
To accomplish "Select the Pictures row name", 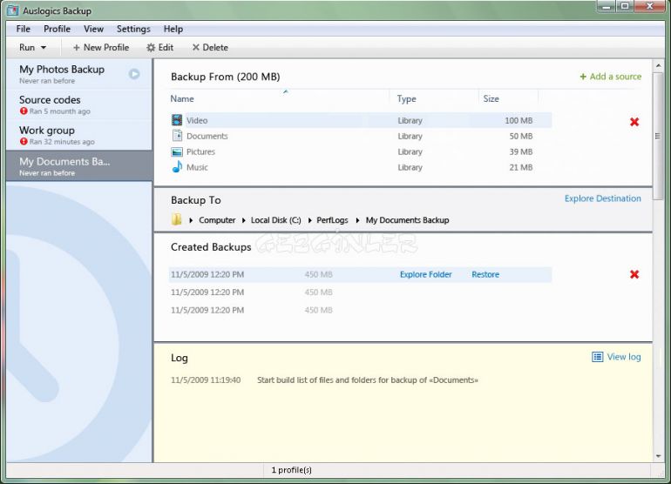I will click(200, 151).
